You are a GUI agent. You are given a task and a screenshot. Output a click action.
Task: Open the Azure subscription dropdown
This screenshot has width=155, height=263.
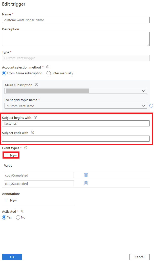pyautogui.click(x=144, y=91)
